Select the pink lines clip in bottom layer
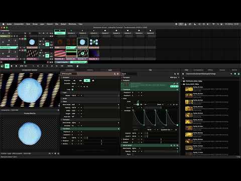 (x=60, y=54)
